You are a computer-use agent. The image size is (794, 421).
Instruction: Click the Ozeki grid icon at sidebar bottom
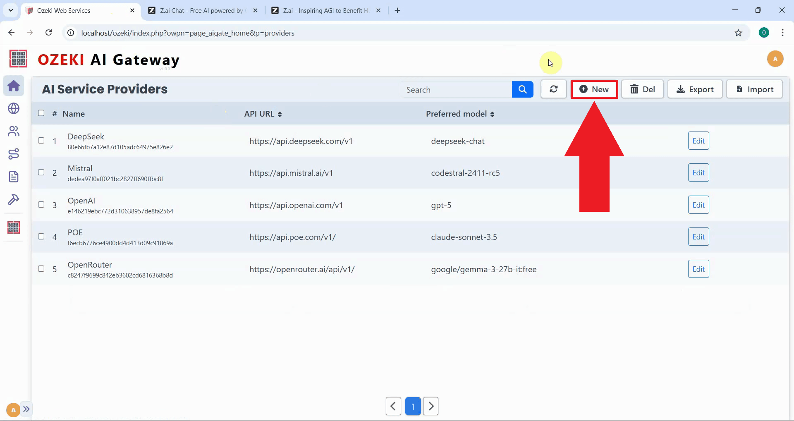pos(14,227)
